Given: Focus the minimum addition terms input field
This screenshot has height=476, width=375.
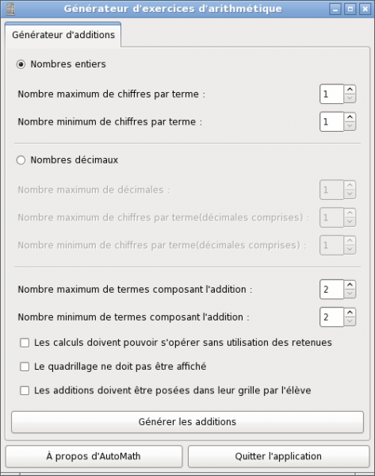Looking at the screenshot, I should 331,317.
